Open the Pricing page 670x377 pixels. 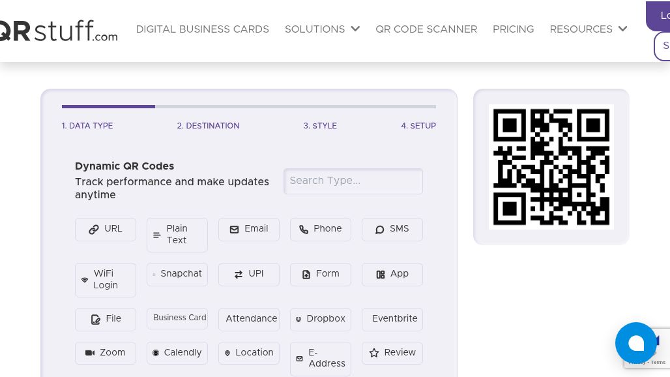(x=513, y=29)
